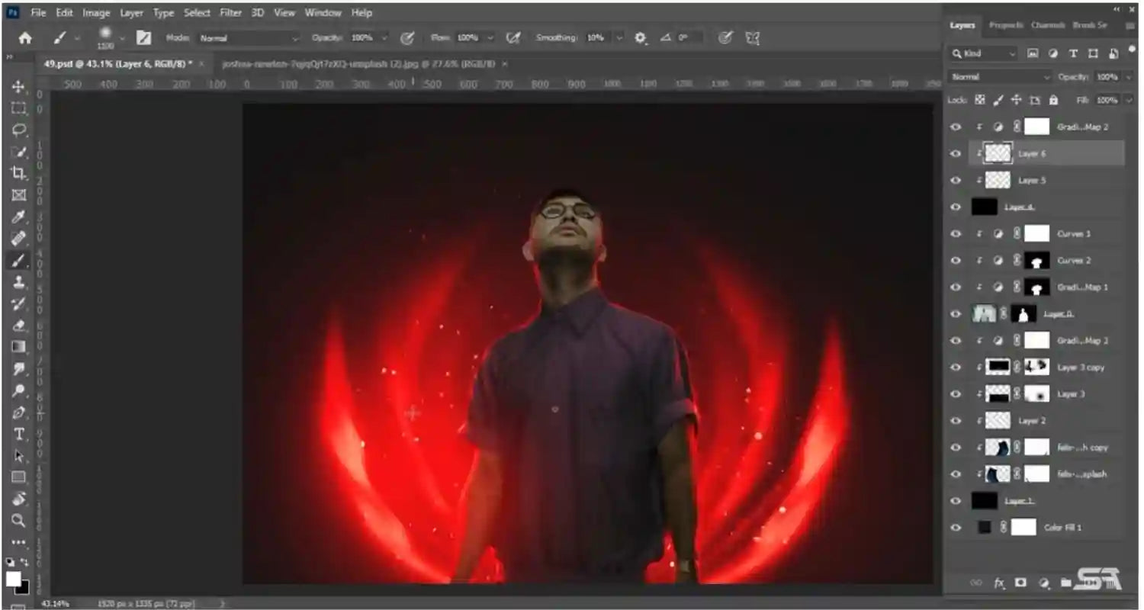
Task: Click the Color Fill 1 layer thumbnail
Action: [x=985, y=527]
